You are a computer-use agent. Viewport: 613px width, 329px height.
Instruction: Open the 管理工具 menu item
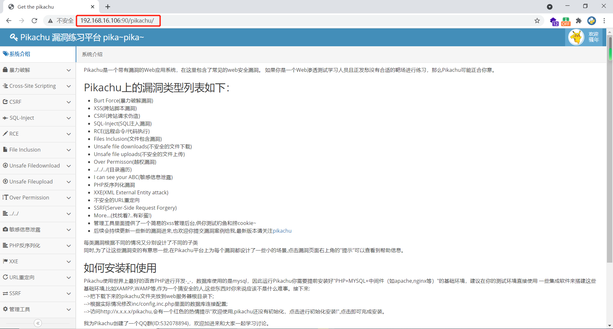(38, 310)
